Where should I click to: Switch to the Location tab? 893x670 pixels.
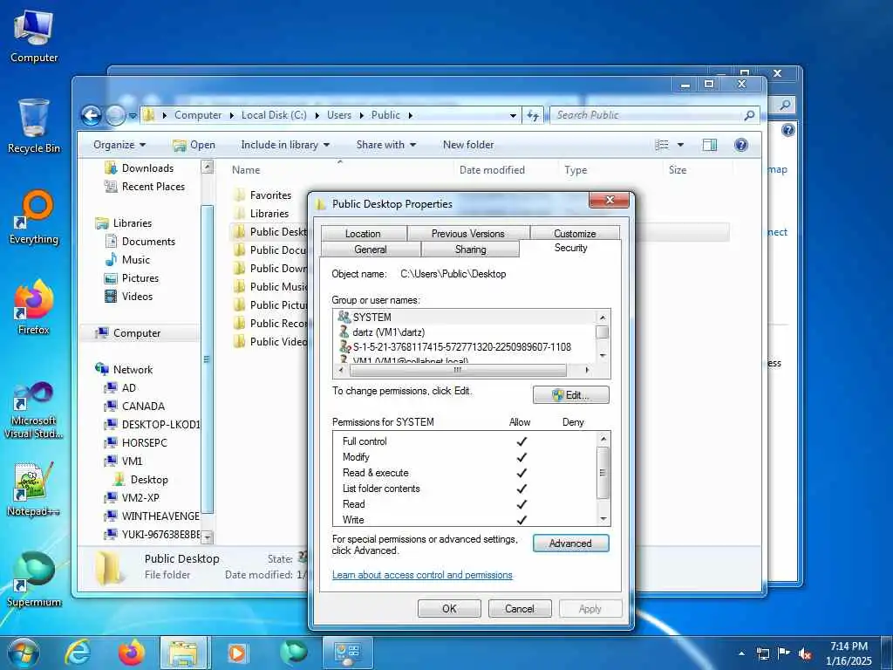[363, 234]
